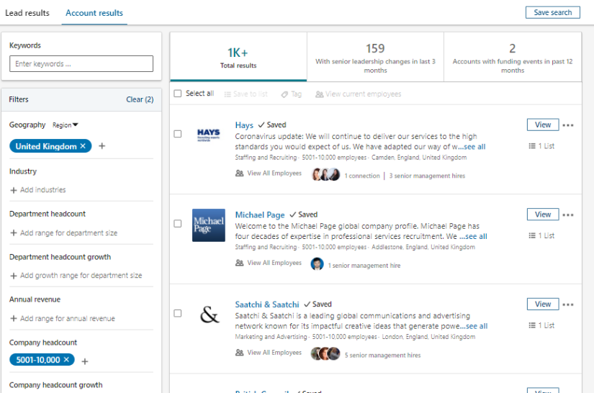Check the Saatchi & Saatchi checkbox
Screen dimensions: 594x393
coord(178,314)
